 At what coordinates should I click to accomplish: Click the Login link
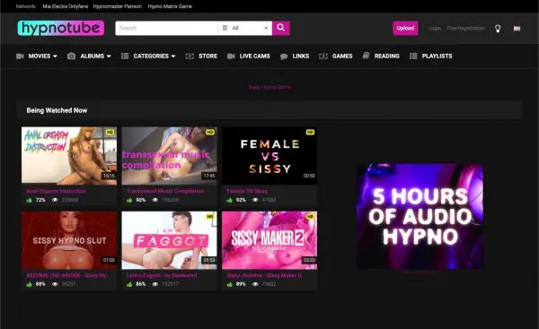tap(435, 29)
